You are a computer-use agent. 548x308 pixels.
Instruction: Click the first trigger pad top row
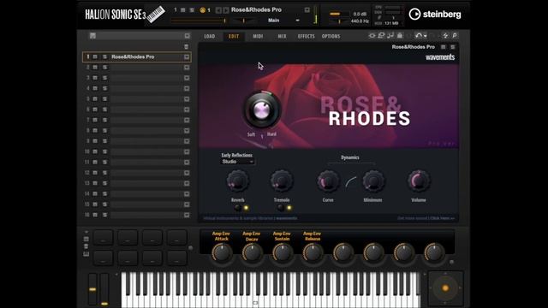103,238
